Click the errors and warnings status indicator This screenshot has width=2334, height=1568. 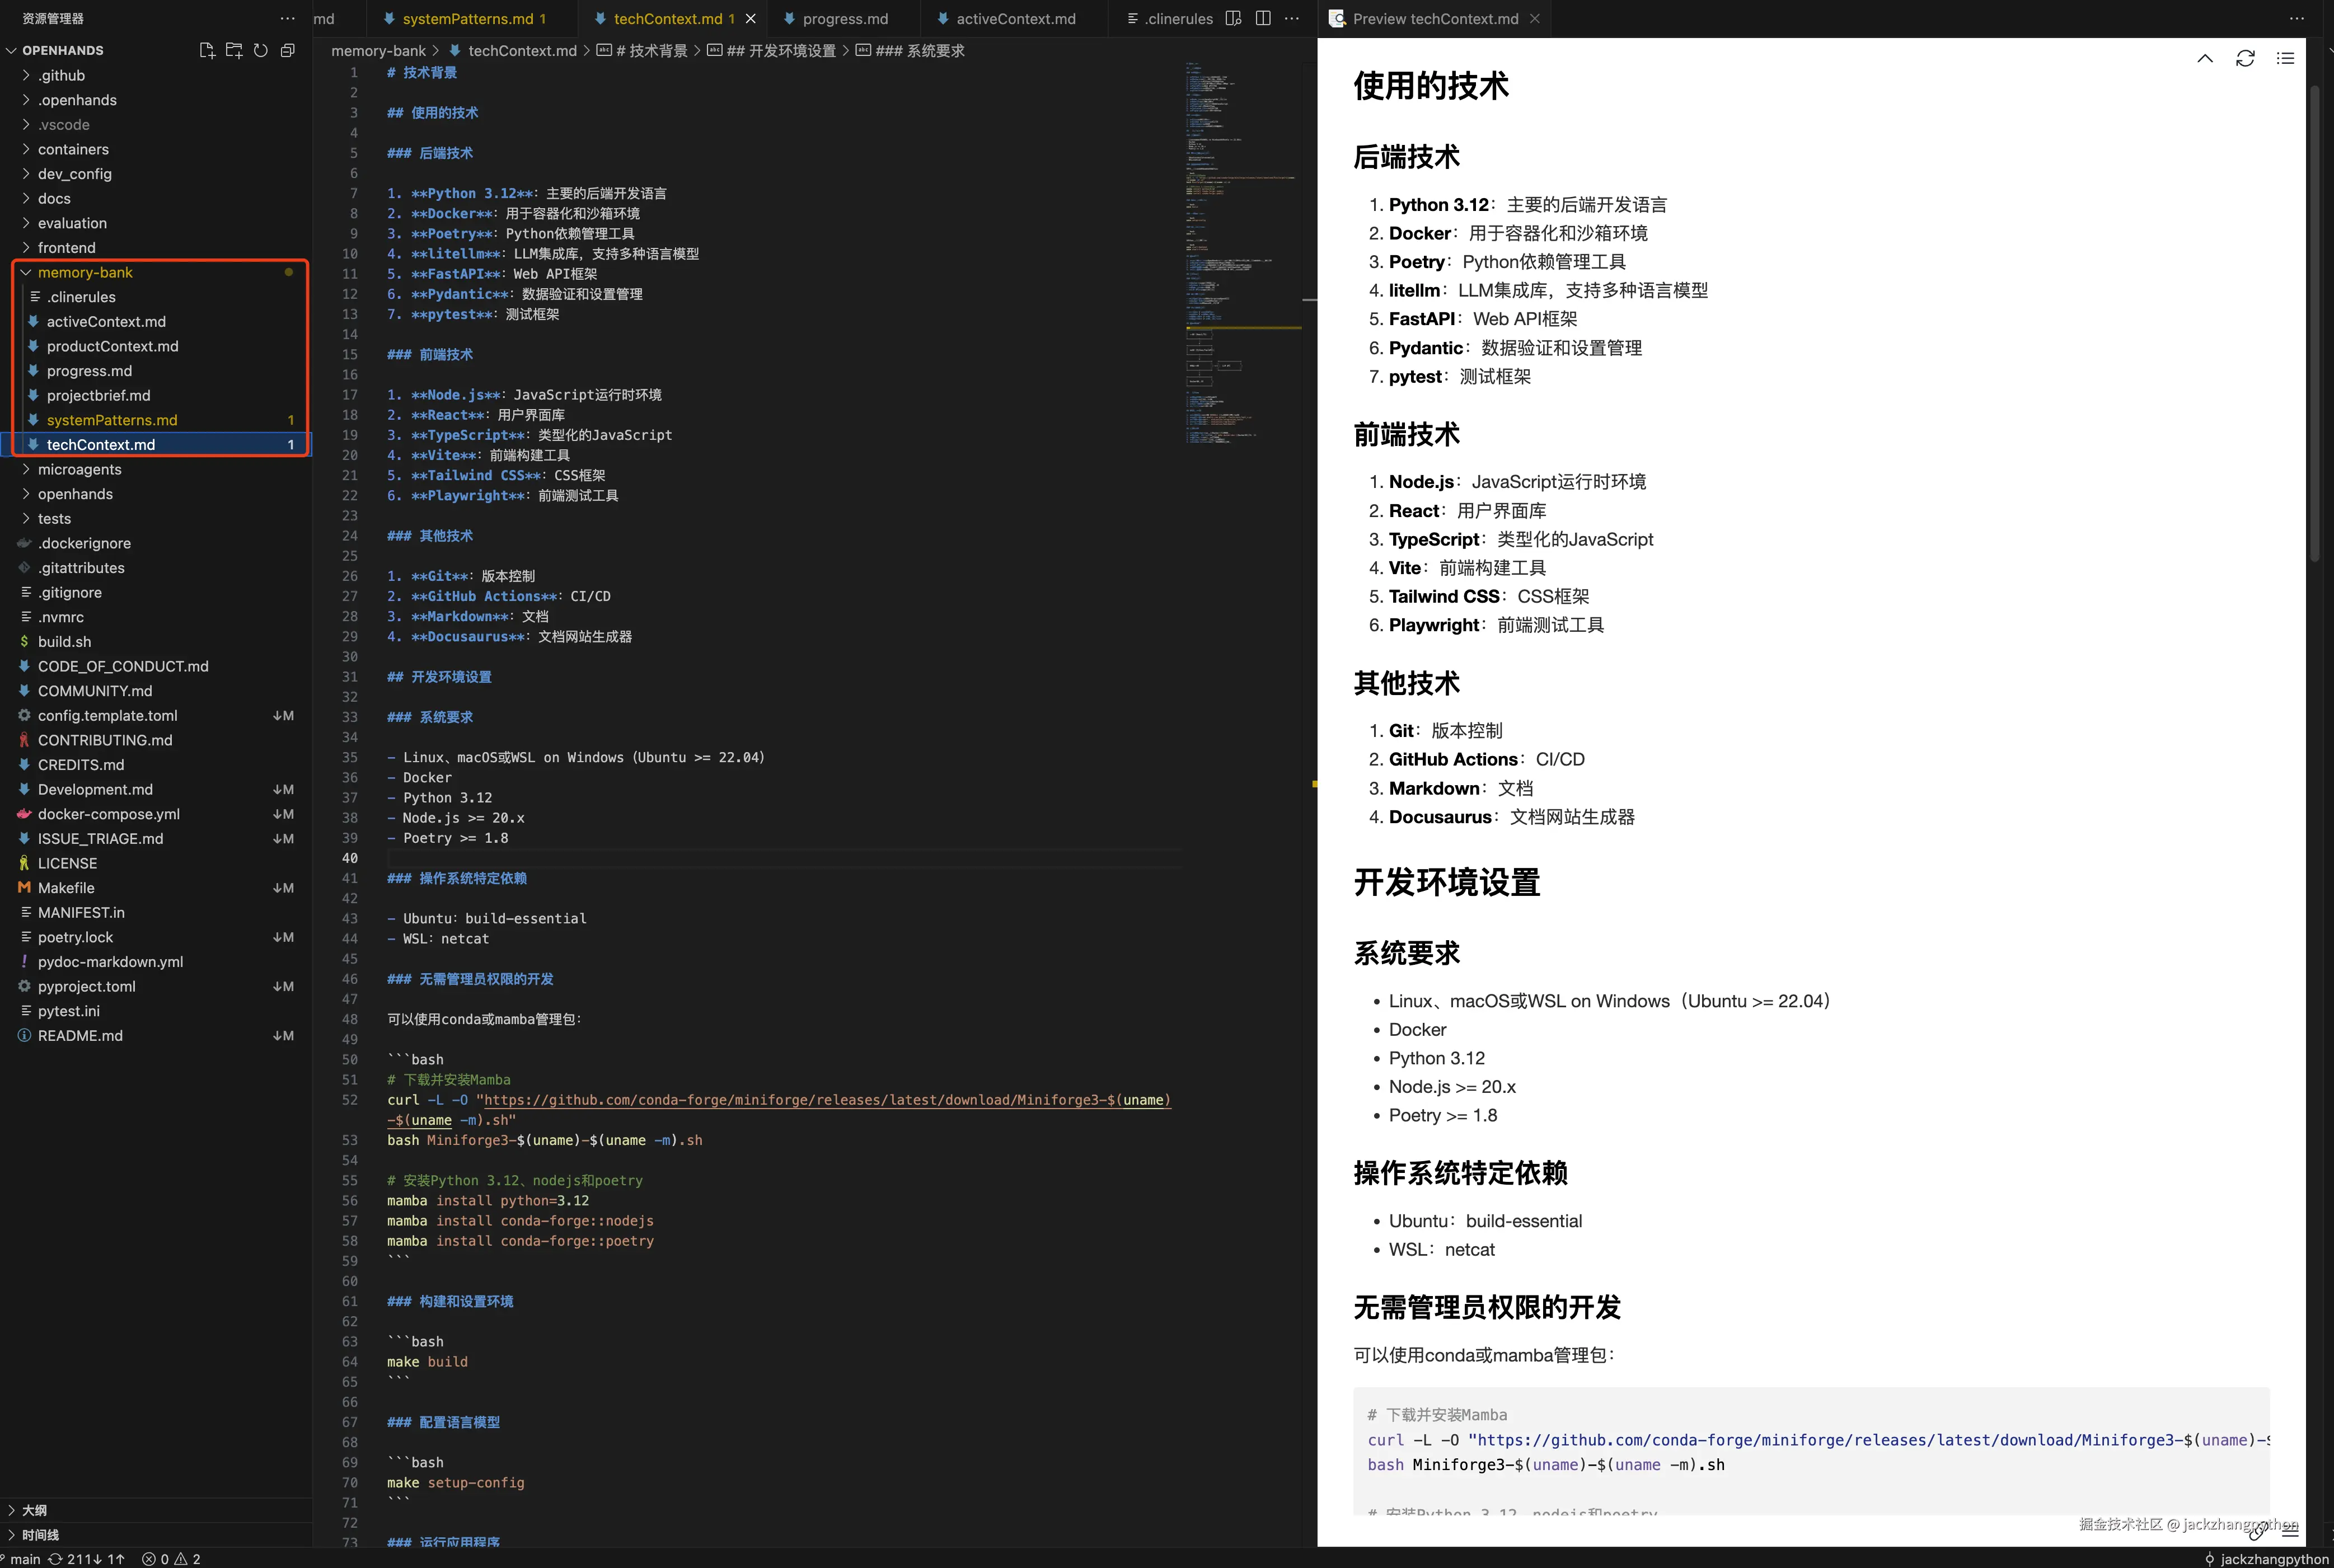click(171, 1559)
